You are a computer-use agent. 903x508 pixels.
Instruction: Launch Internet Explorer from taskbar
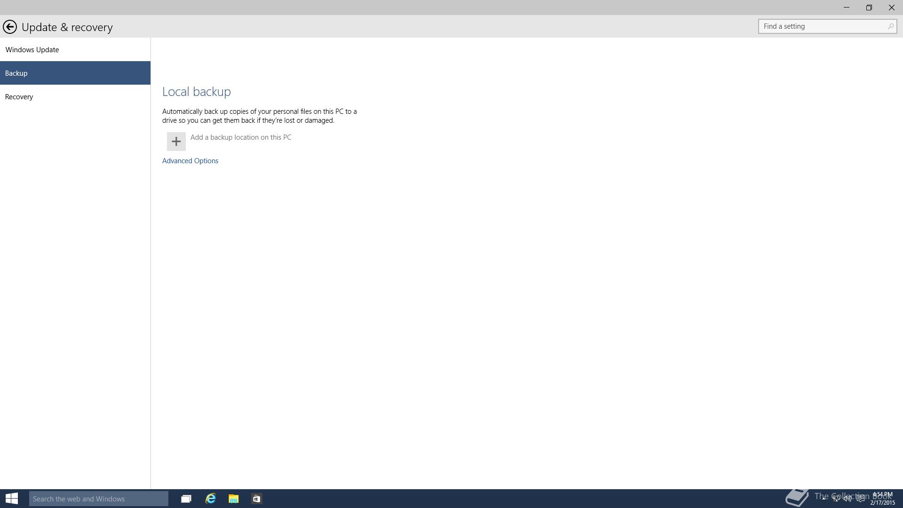click(210, 499)
